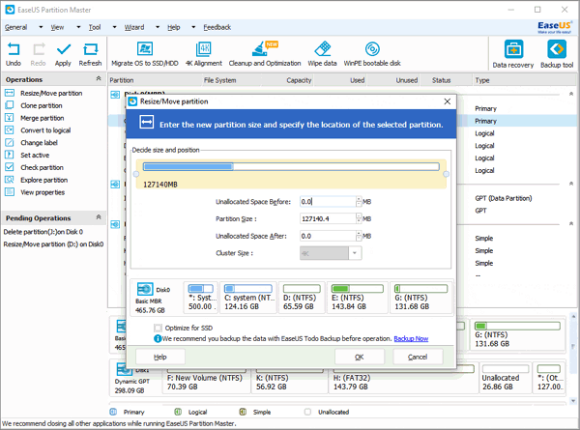Click the Help button in dialog
Viewport: 580px width, 430px height.
(x=160, y=358)
